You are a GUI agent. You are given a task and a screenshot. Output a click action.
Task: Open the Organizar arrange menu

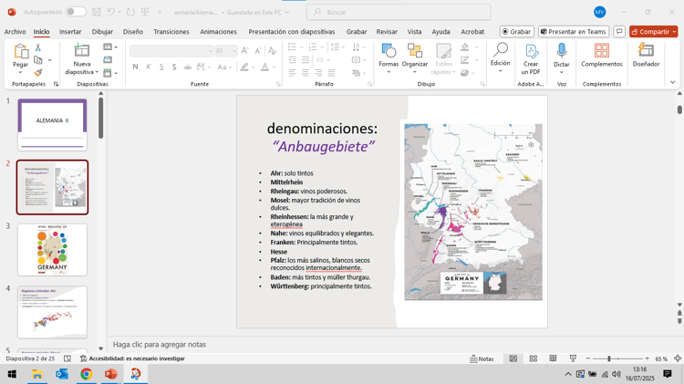[x=414, y=57]
